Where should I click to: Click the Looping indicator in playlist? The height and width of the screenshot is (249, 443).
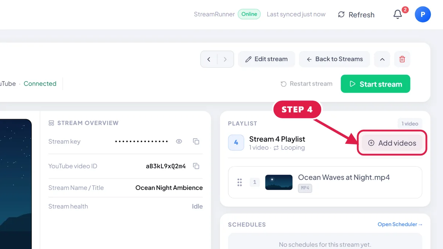pos(289,148)
